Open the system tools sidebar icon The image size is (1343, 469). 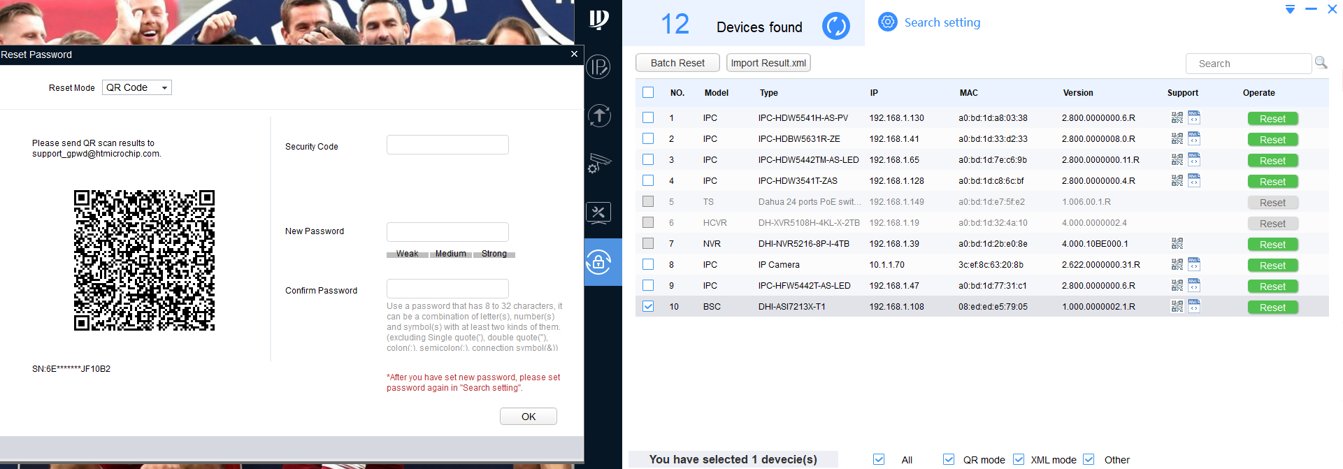pos(598,212)
